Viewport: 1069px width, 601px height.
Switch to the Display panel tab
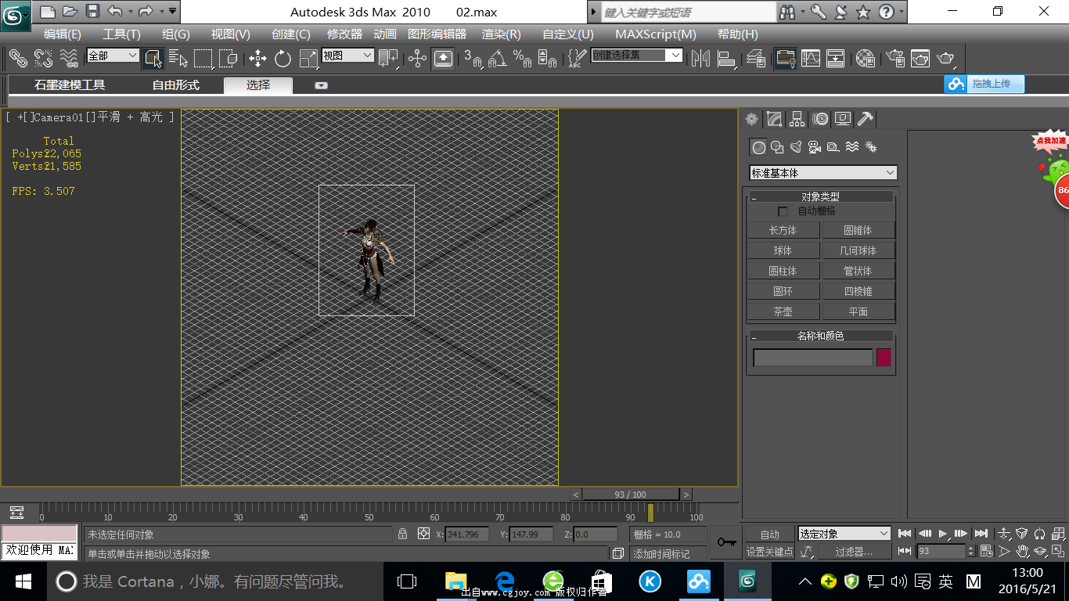843,119
